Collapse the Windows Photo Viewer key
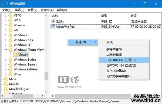162x104 pixels. click(x=6, y=50)
